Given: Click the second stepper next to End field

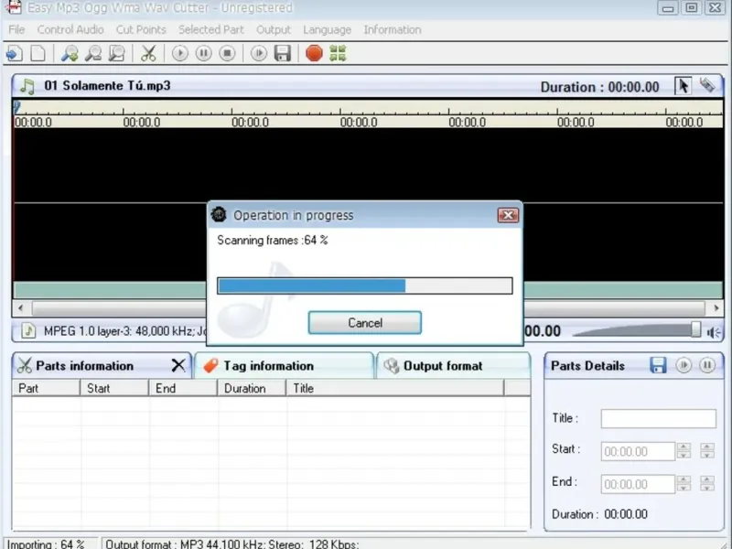Looking at the screenshot, I should (706, 484).
